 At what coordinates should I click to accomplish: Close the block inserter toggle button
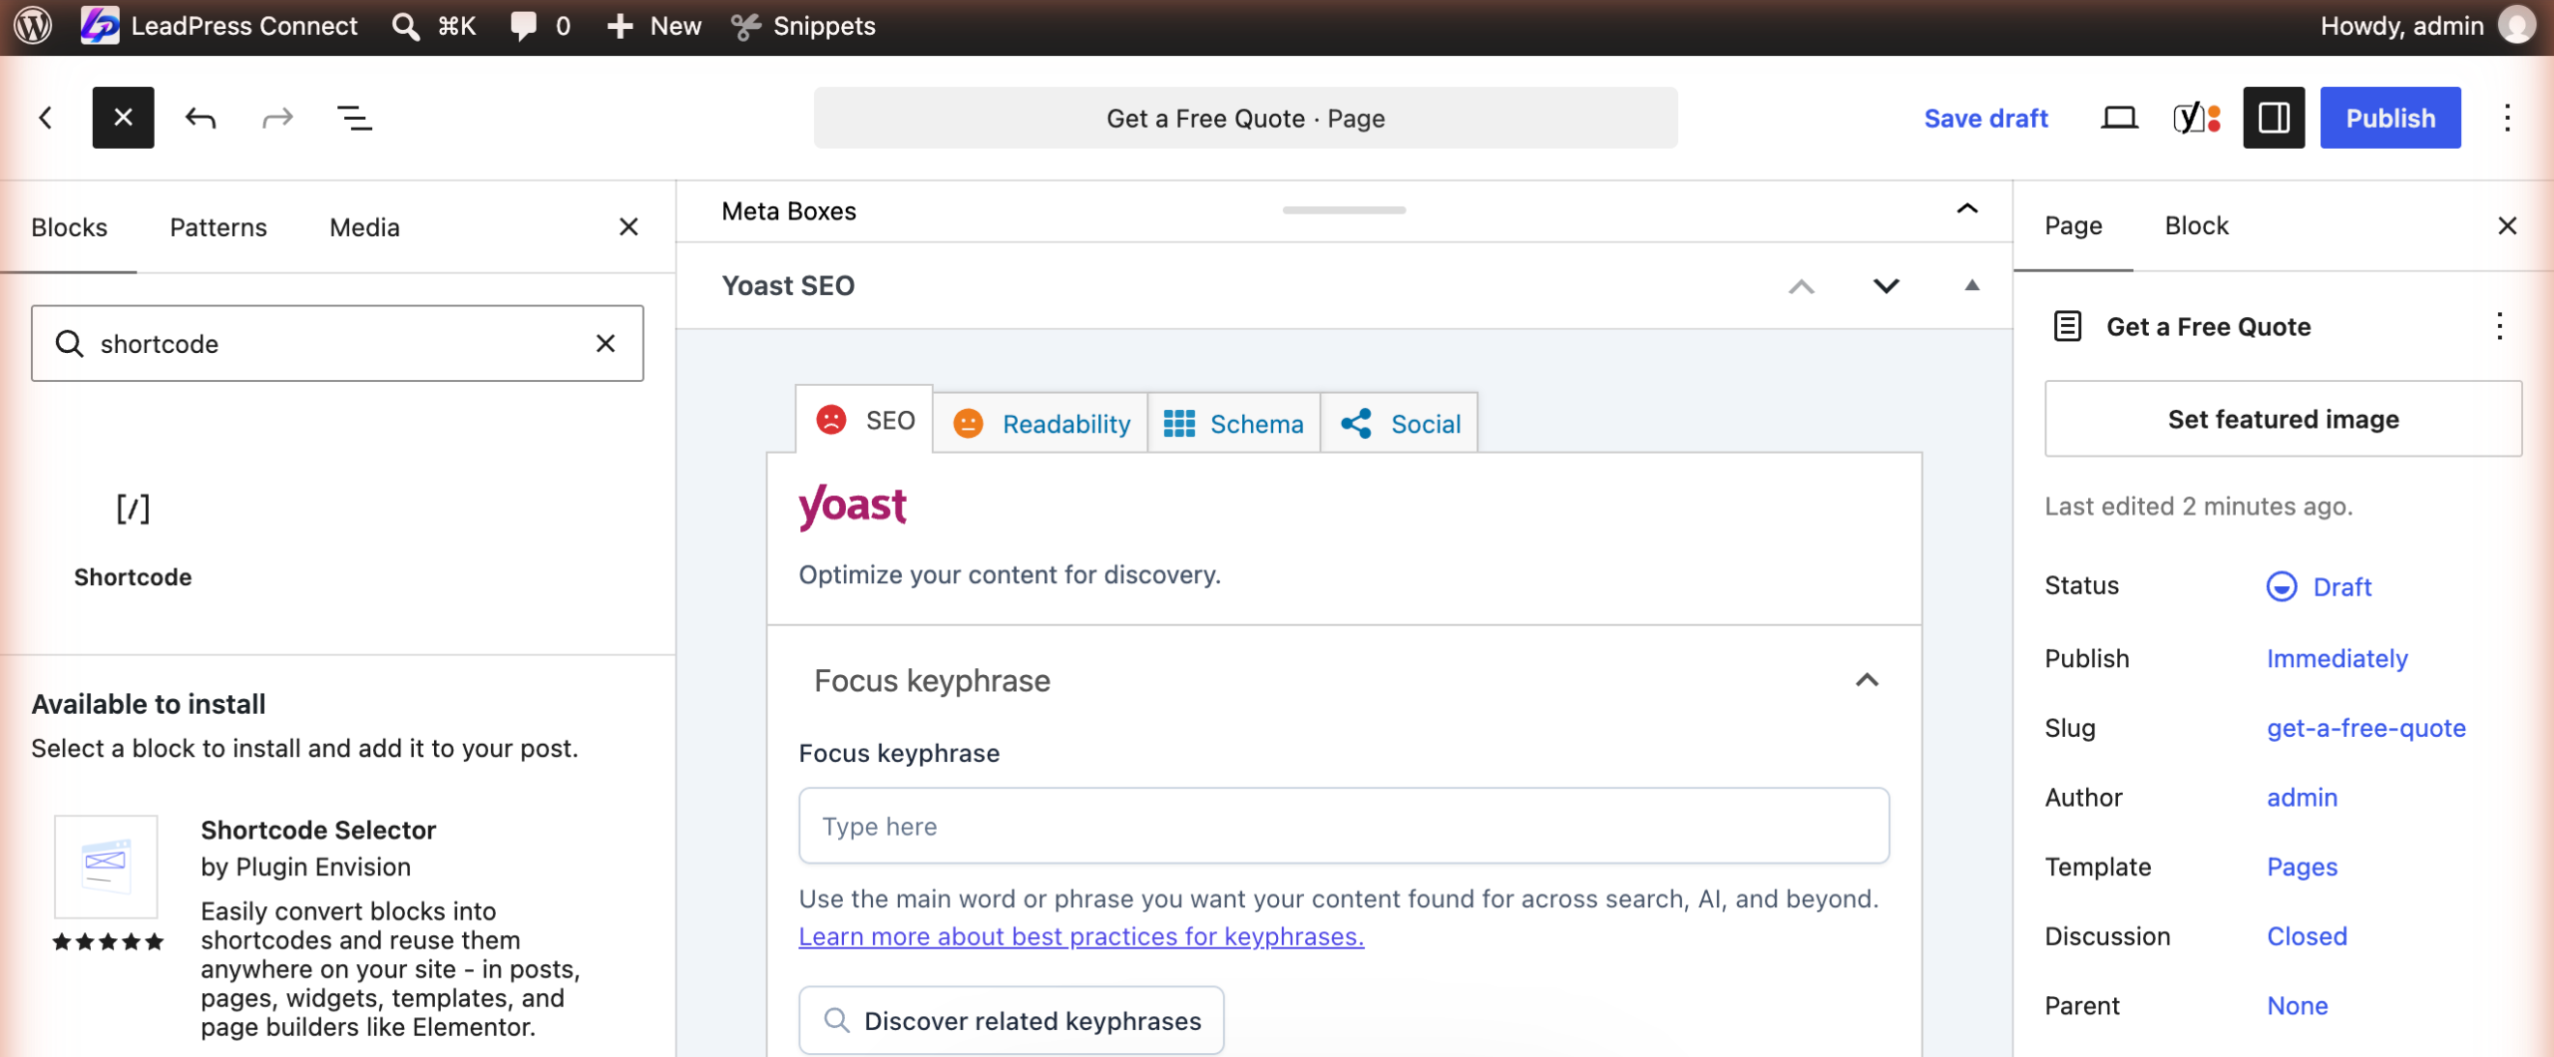point(124,118)
